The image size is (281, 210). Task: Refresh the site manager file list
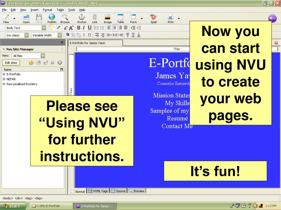(x=31, y=63)
